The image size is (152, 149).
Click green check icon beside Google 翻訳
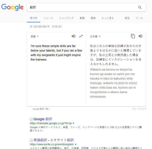coord(31,119)
